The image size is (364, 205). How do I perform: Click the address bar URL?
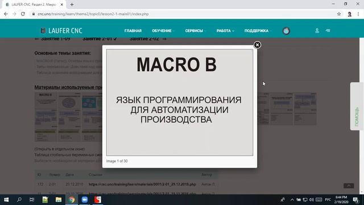(93, 14)
